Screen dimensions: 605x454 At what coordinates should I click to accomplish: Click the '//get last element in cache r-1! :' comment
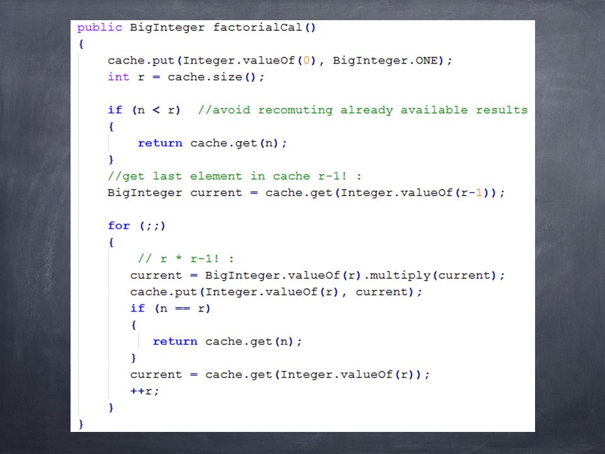[x=234, y=177]
